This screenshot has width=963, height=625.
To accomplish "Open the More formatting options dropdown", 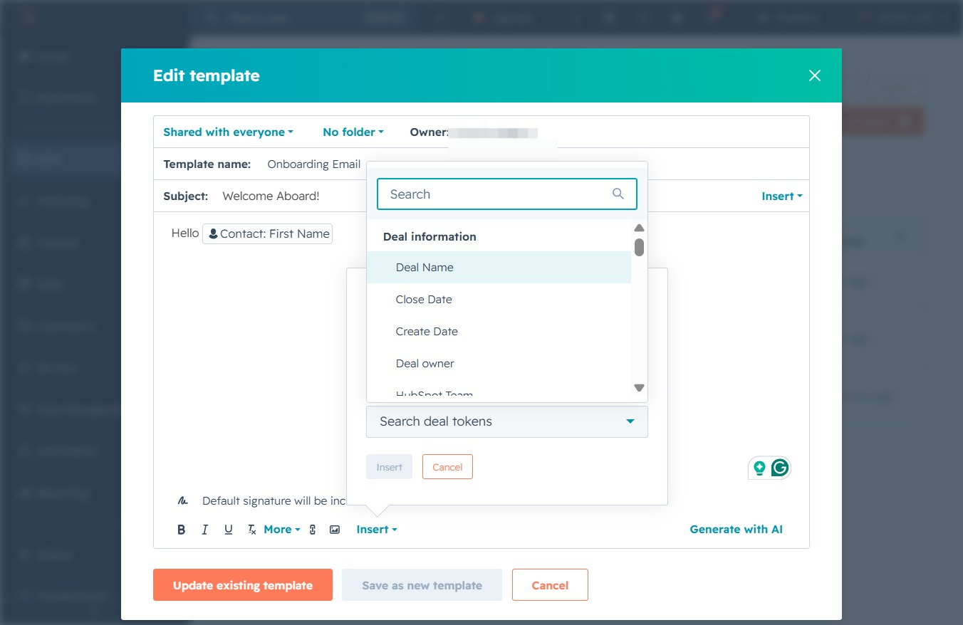I will (x=282, y=530).
